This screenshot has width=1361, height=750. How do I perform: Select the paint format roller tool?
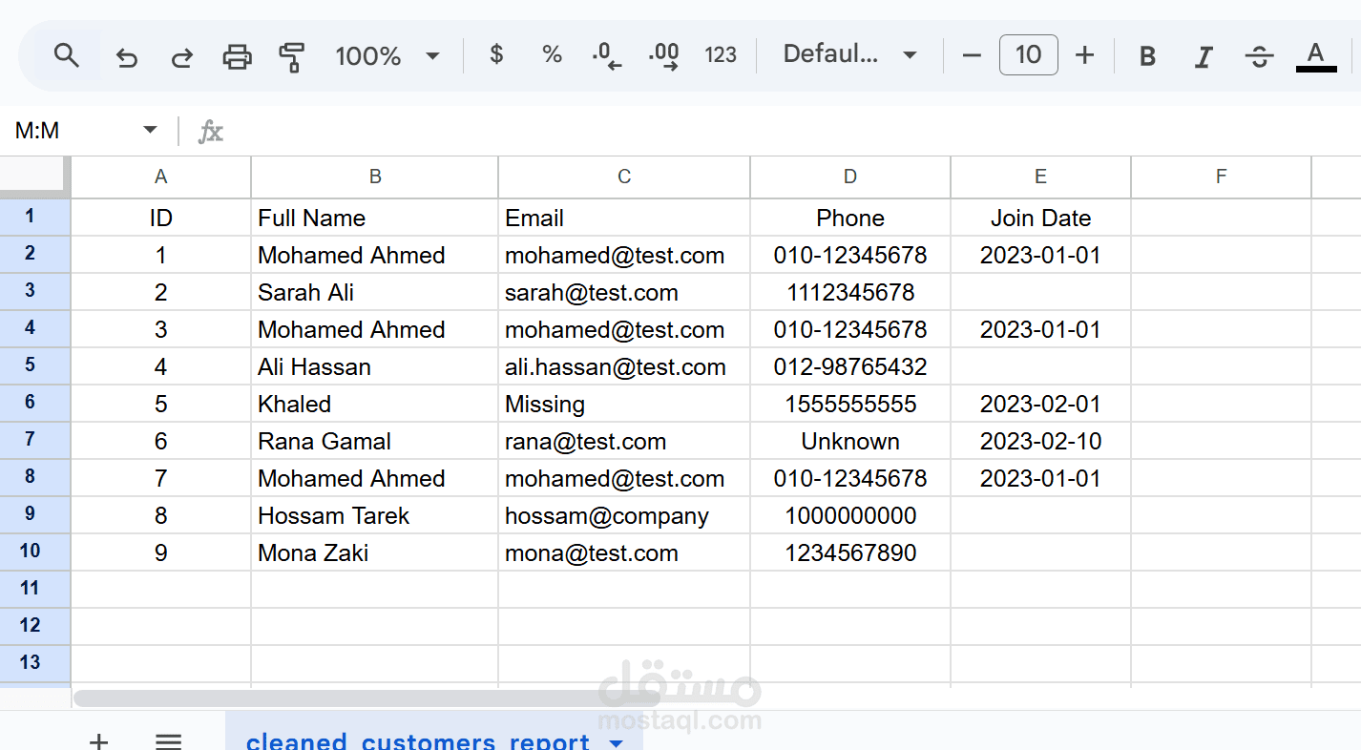pos(291,56)
